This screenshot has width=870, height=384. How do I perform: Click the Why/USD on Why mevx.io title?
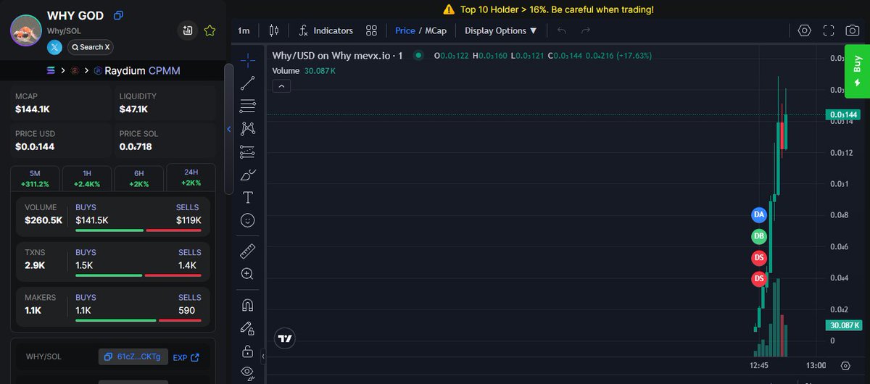click(x=337, y=56)
